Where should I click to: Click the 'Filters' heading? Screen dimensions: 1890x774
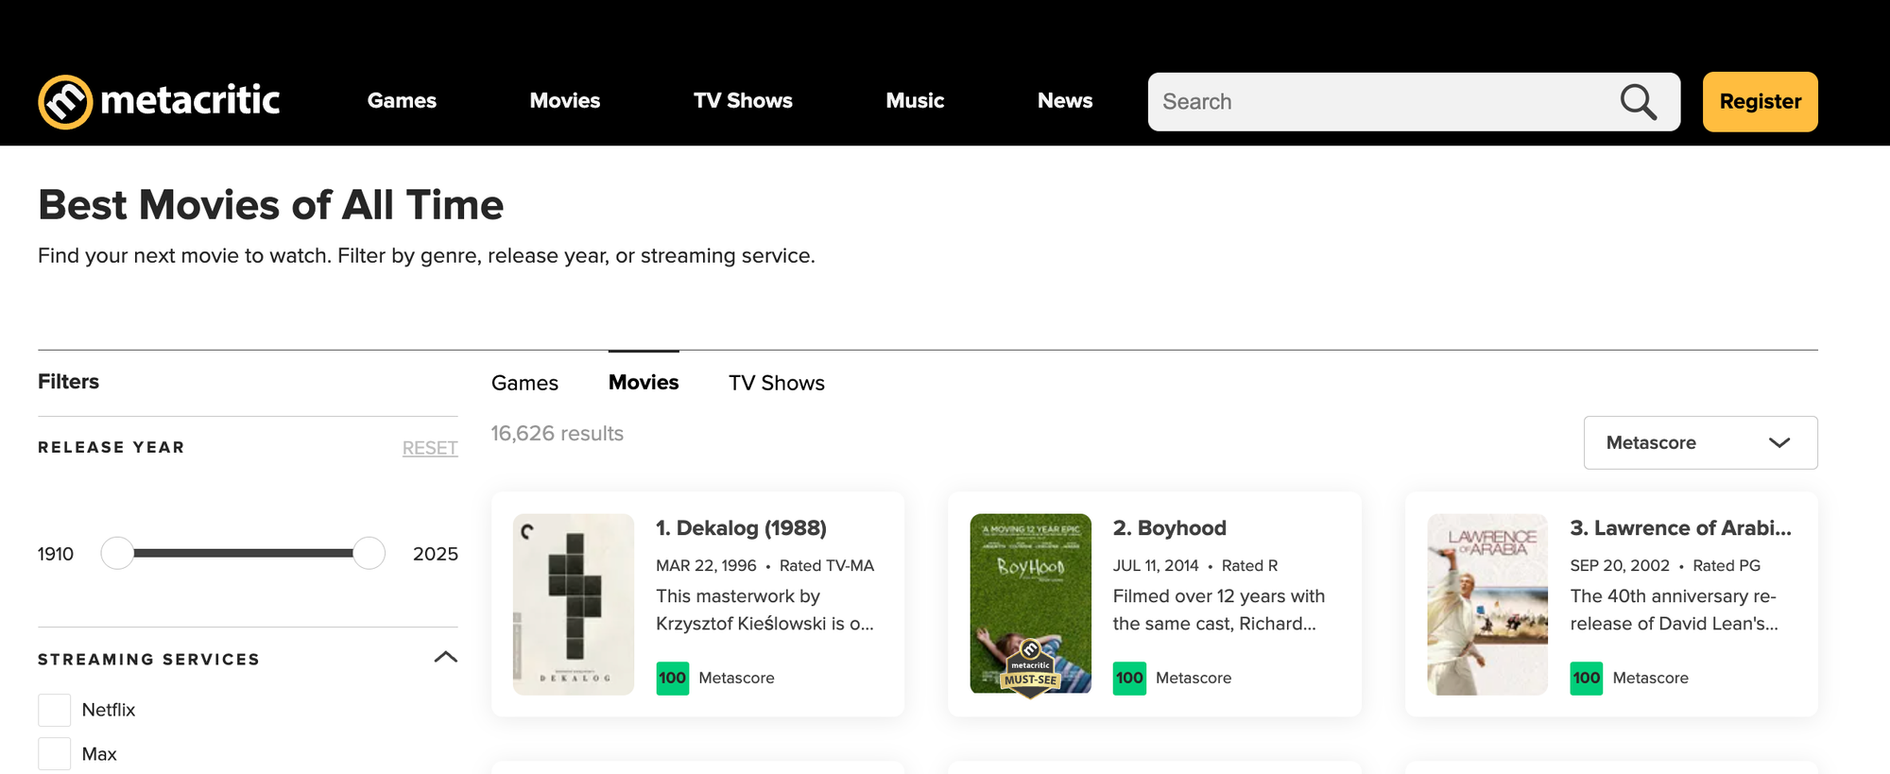coord(68,381)
